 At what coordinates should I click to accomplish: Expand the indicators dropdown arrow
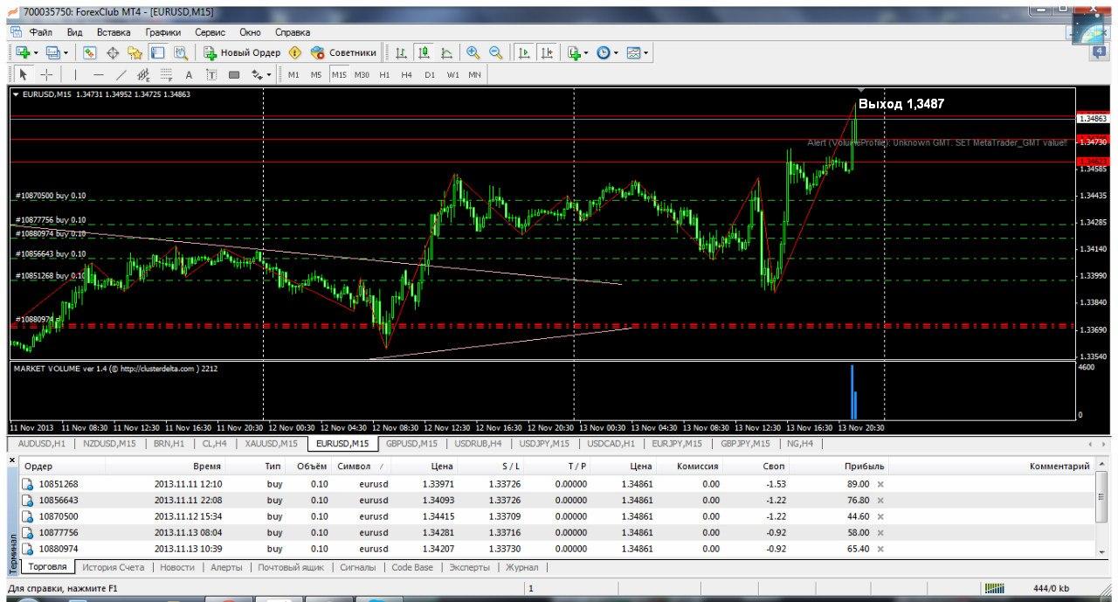tap(587, 52)
